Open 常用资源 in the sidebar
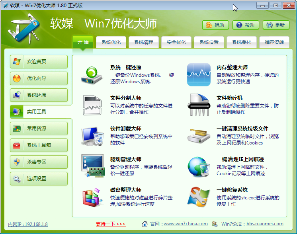 tap(39, 129)
